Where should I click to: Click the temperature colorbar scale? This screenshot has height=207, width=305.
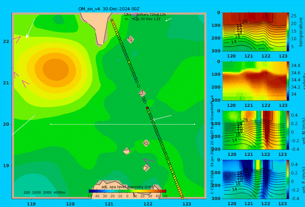[x=288, y=32]
